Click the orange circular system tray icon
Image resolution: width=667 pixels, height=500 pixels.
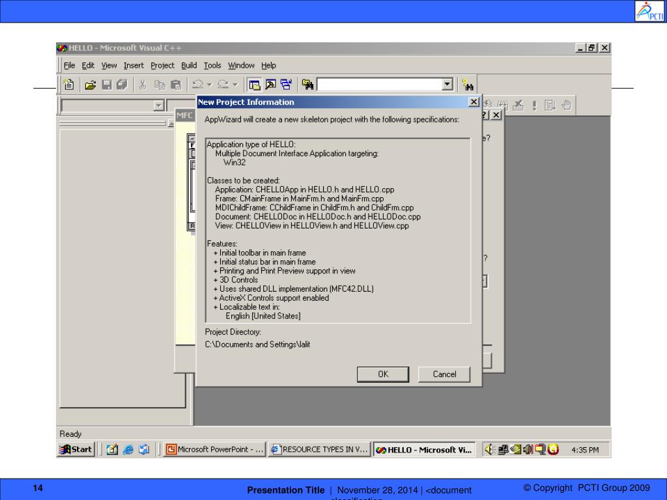coord(553,449)
